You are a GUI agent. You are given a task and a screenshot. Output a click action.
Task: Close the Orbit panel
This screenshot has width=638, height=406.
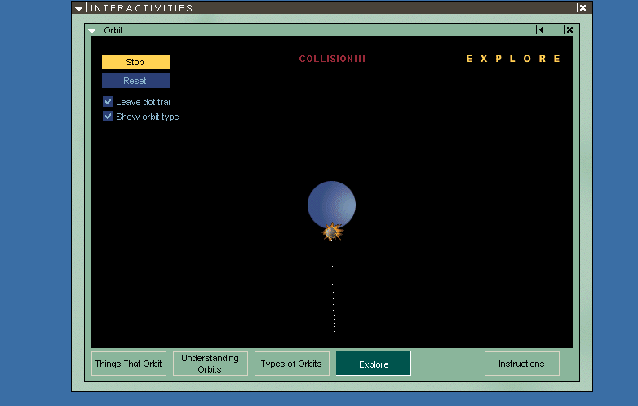point(569,29)
